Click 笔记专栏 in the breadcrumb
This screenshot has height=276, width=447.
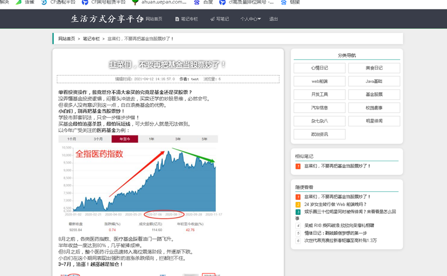[x=91, y=39]
